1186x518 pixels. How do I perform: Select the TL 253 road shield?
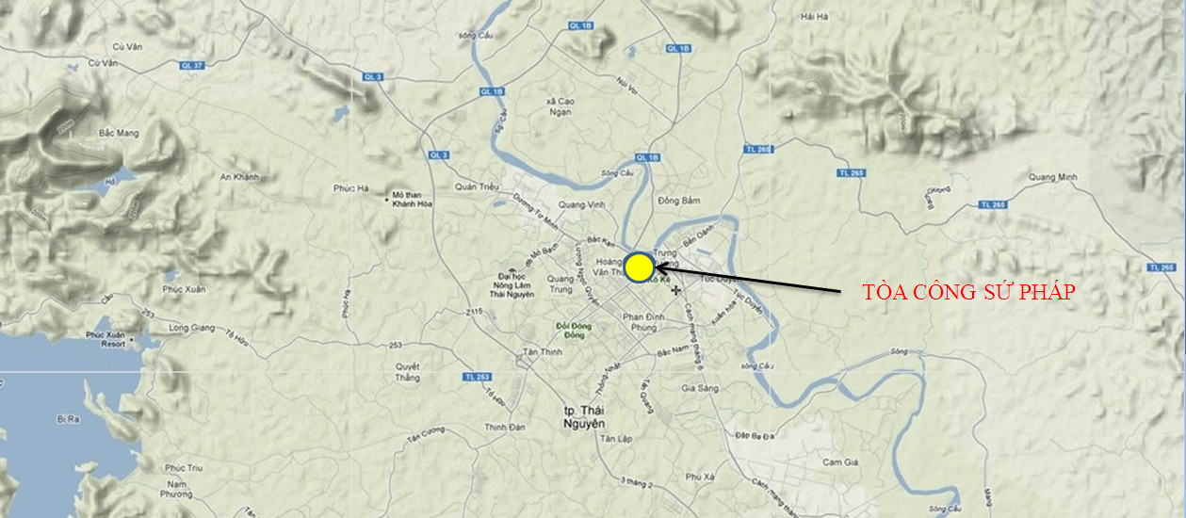pos(477,377)
